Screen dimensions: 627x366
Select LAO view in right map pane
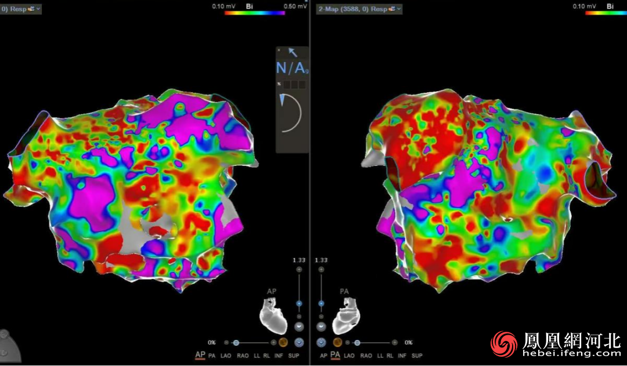coord(349,356)
